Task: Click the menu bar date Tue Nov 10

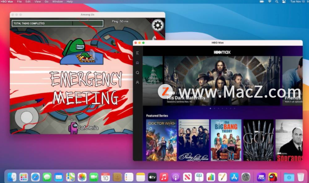Action: 298,2
